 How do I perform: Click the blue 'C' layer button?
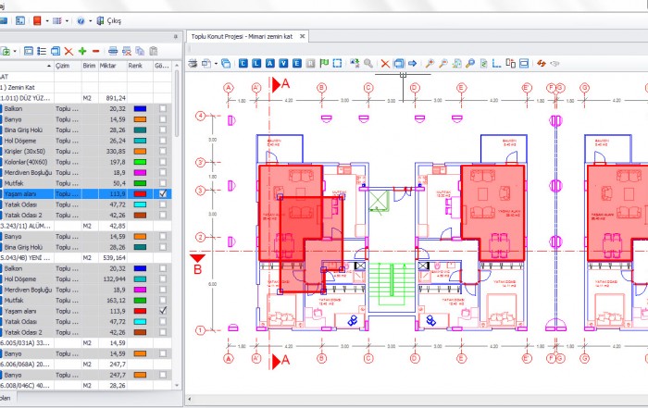tap(243, 63)
